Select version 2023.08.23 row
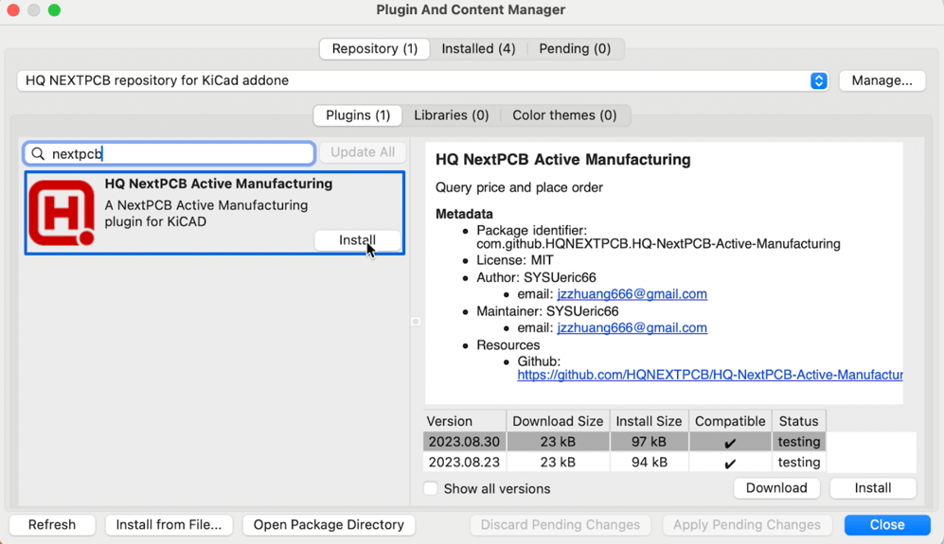This screenshot has width=944, height=544. point(624,462)
